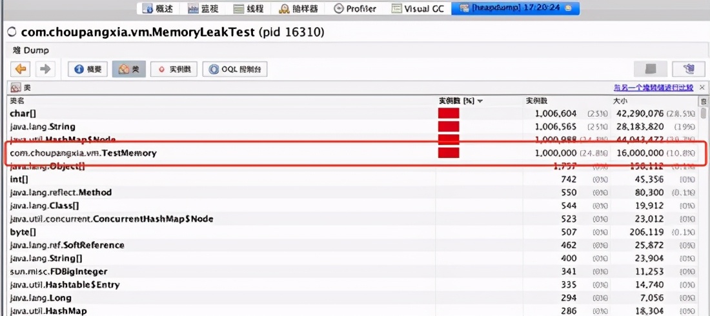Select the byte[] class row
The width and height of the screenshot is (710, 316).
pos(353,232)
